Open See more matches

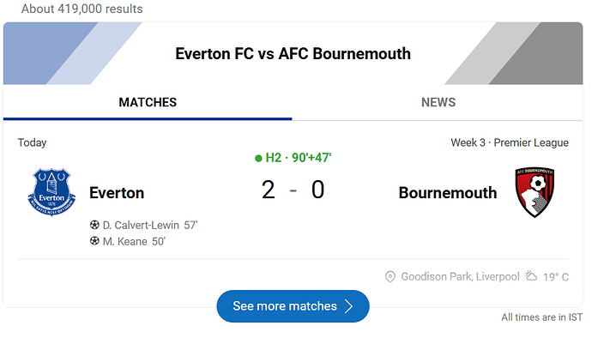pos(293,306)
